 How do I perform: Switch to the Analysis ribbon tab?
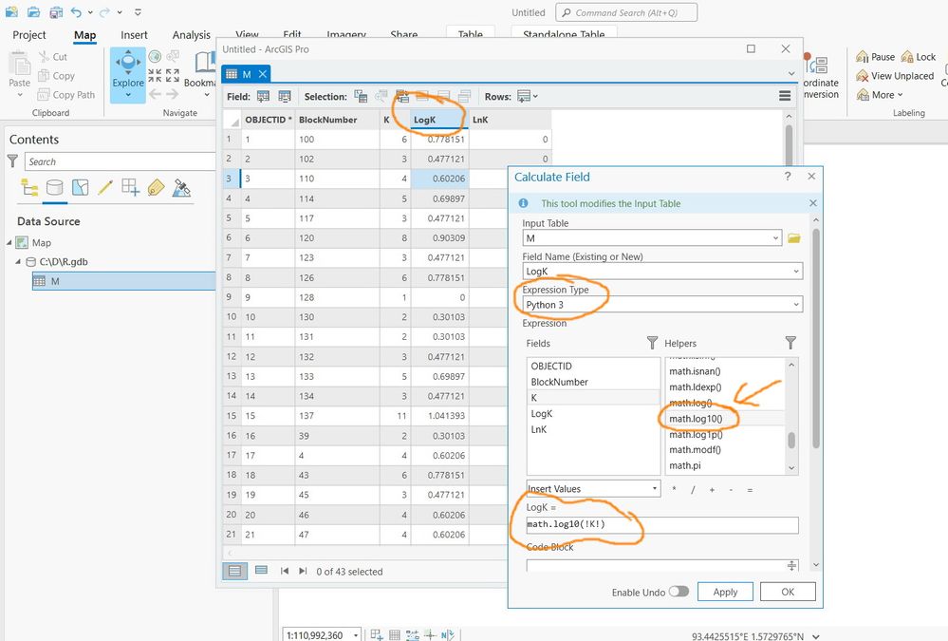click(x=191, y=35)
